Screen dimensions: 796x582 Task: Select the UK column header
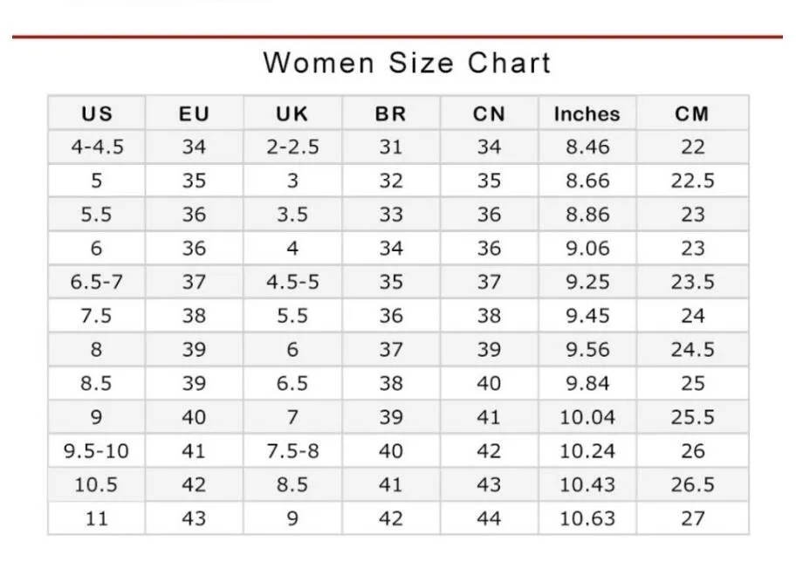[292, 113]
